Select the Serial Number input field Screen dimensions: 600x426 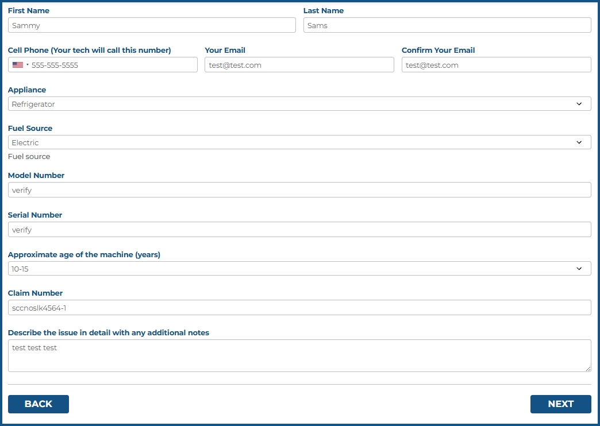[x=299, y=230]
